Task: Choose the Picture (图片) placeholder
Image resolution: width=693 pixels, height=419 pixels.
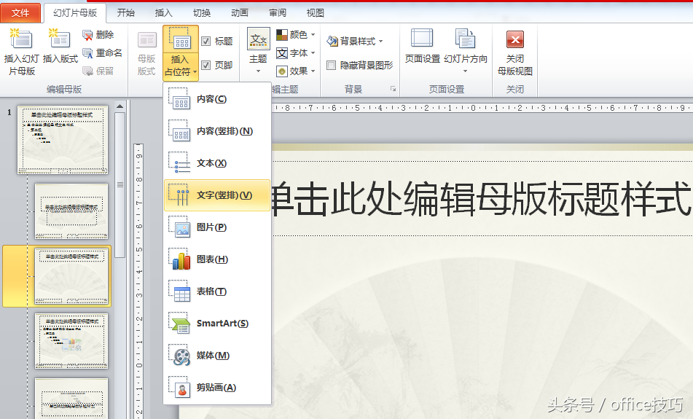Action: [217, 227]
